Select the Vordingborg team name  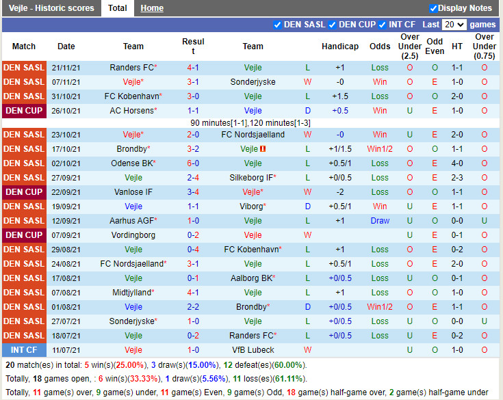133,235
